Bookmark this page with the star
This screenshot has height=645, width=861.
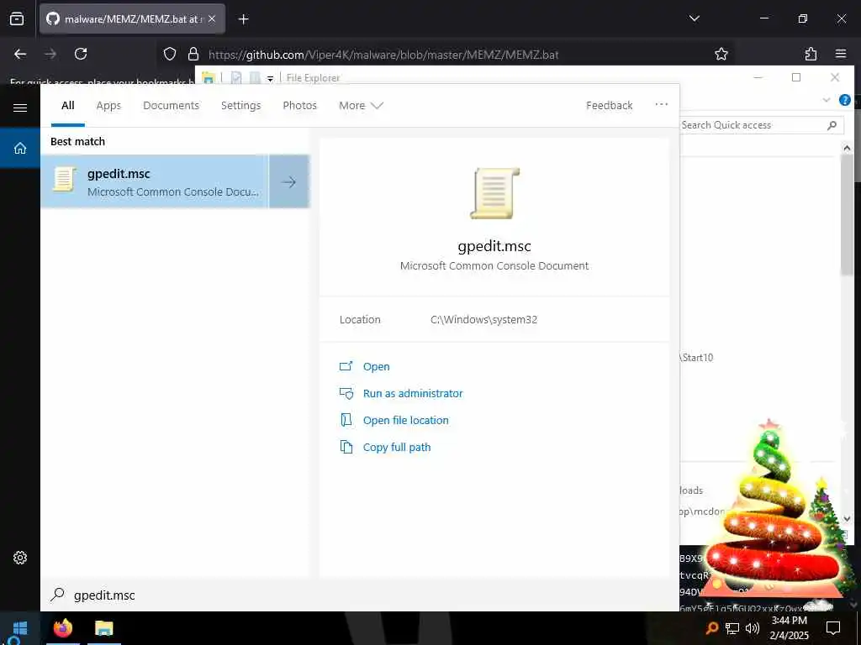pos(721,54)
